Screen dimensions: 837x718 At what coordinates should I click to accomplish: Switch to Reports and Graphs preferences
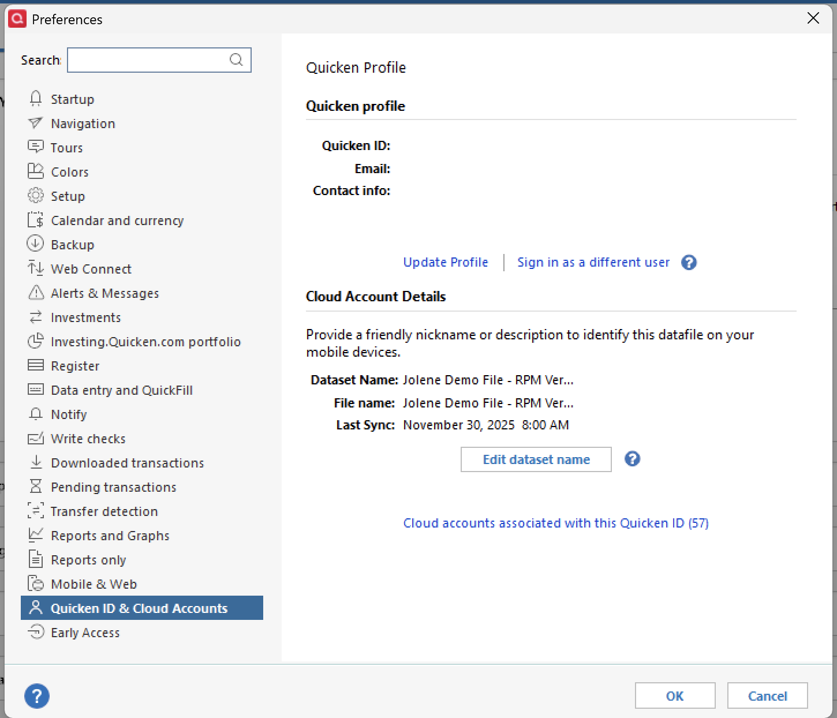(x=110, y=535)
